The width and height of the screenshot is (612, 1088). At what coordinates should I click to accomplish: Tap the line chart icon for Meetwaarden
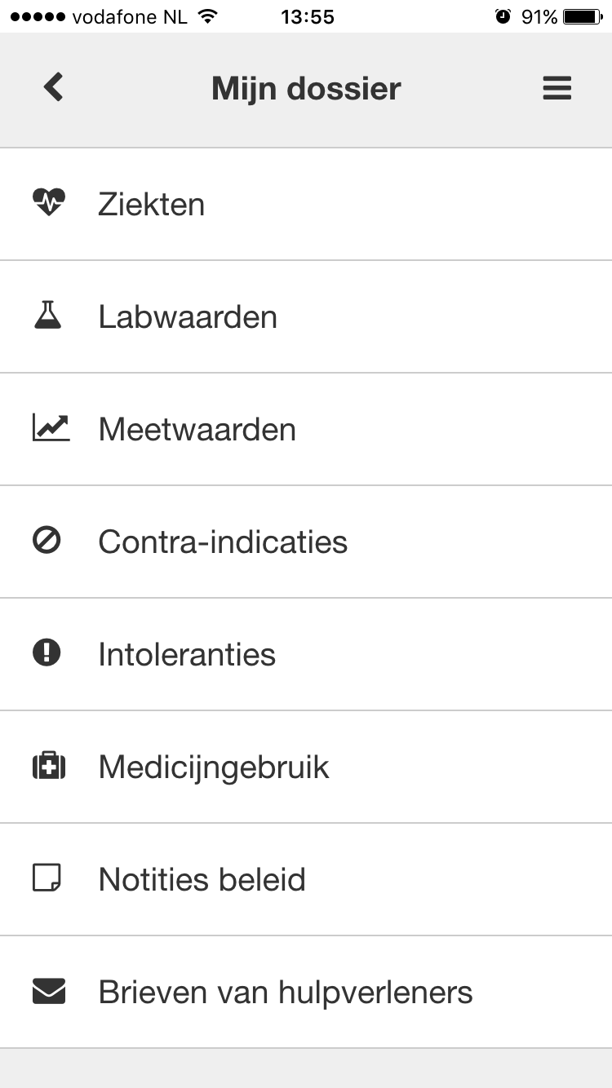pyautogui.click(x=51, y=428)
